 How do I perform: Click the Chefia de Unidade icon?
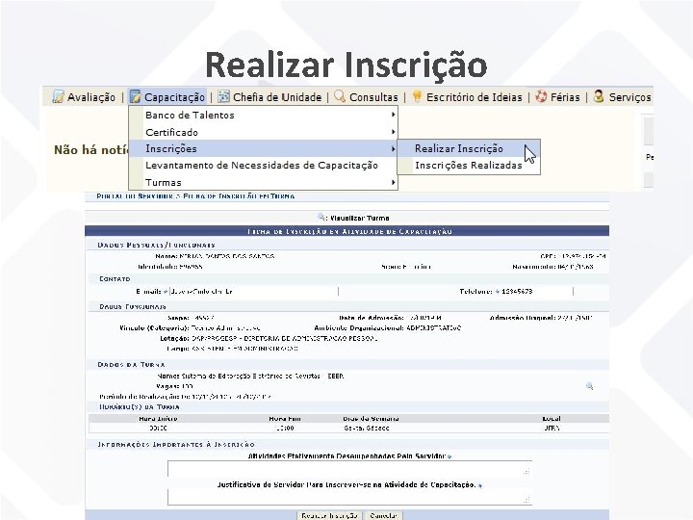pos(223,96)
